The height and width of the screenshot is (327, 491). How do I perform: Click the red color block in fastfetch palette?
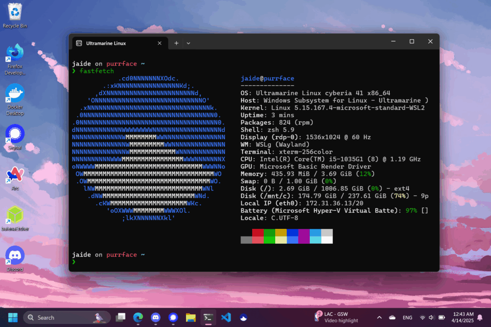point(257,232)
